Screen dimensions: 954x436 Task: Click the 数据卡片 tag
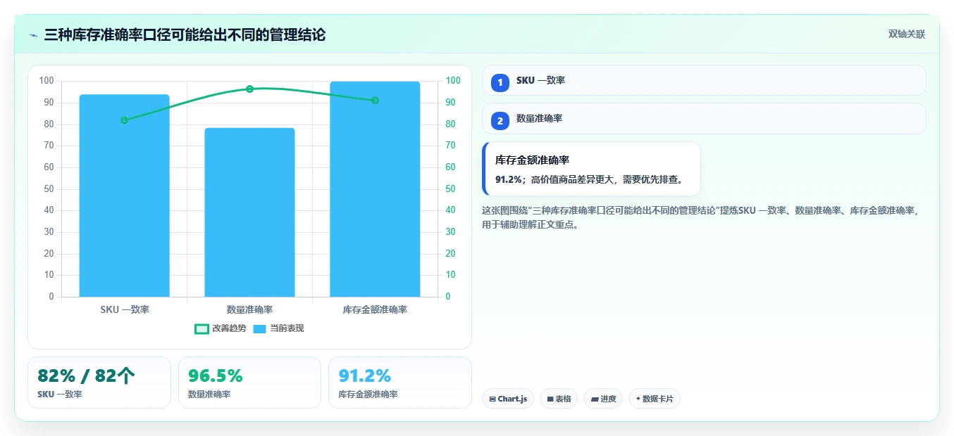click(x=655, y=399)
